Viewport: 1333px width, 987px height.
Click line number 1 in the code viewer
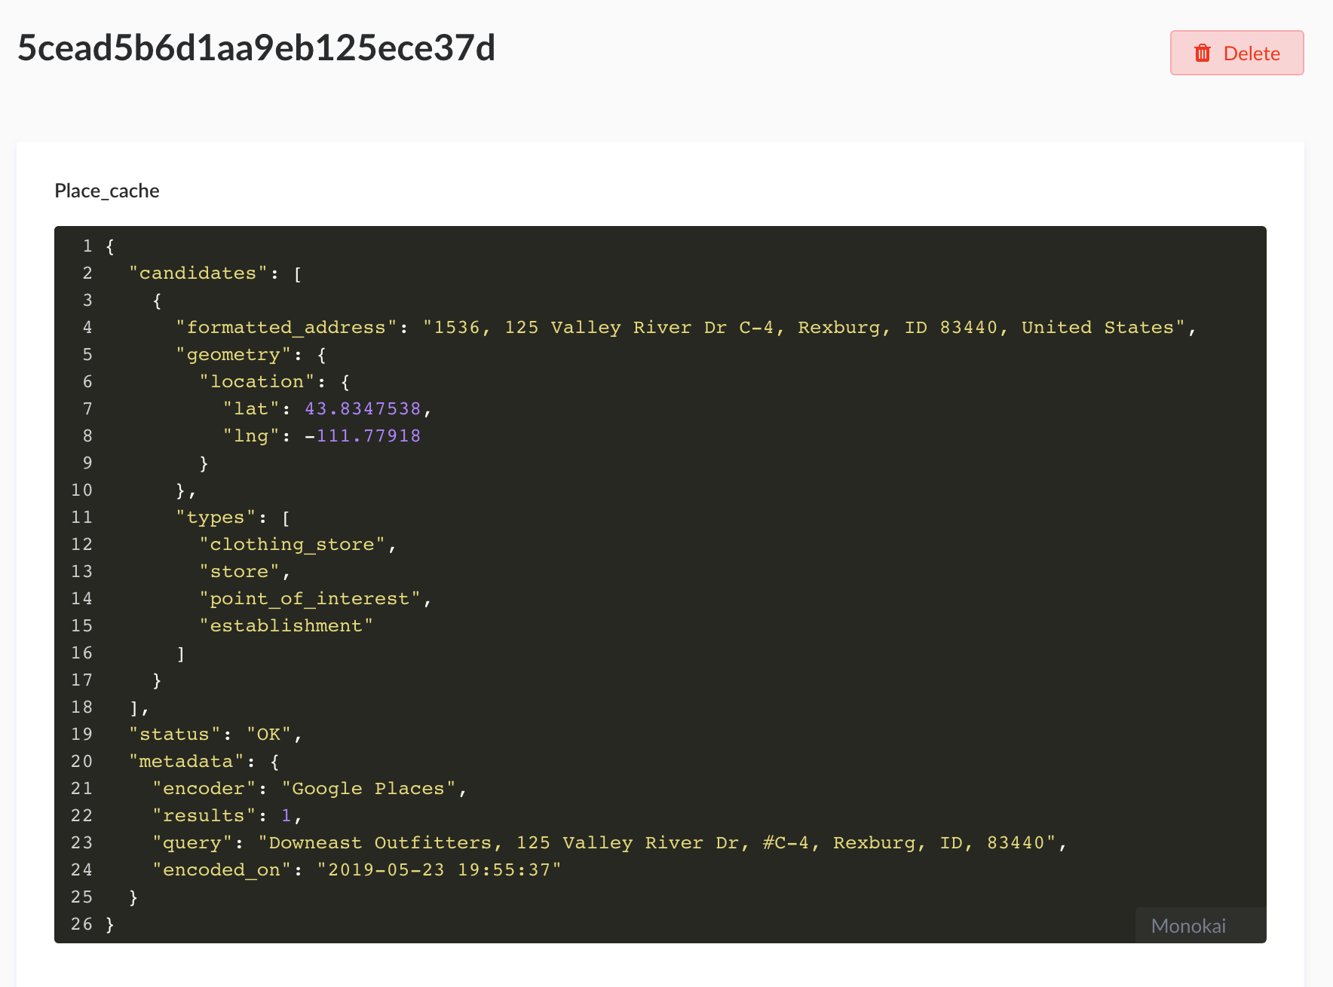click(x=87, y=246)
